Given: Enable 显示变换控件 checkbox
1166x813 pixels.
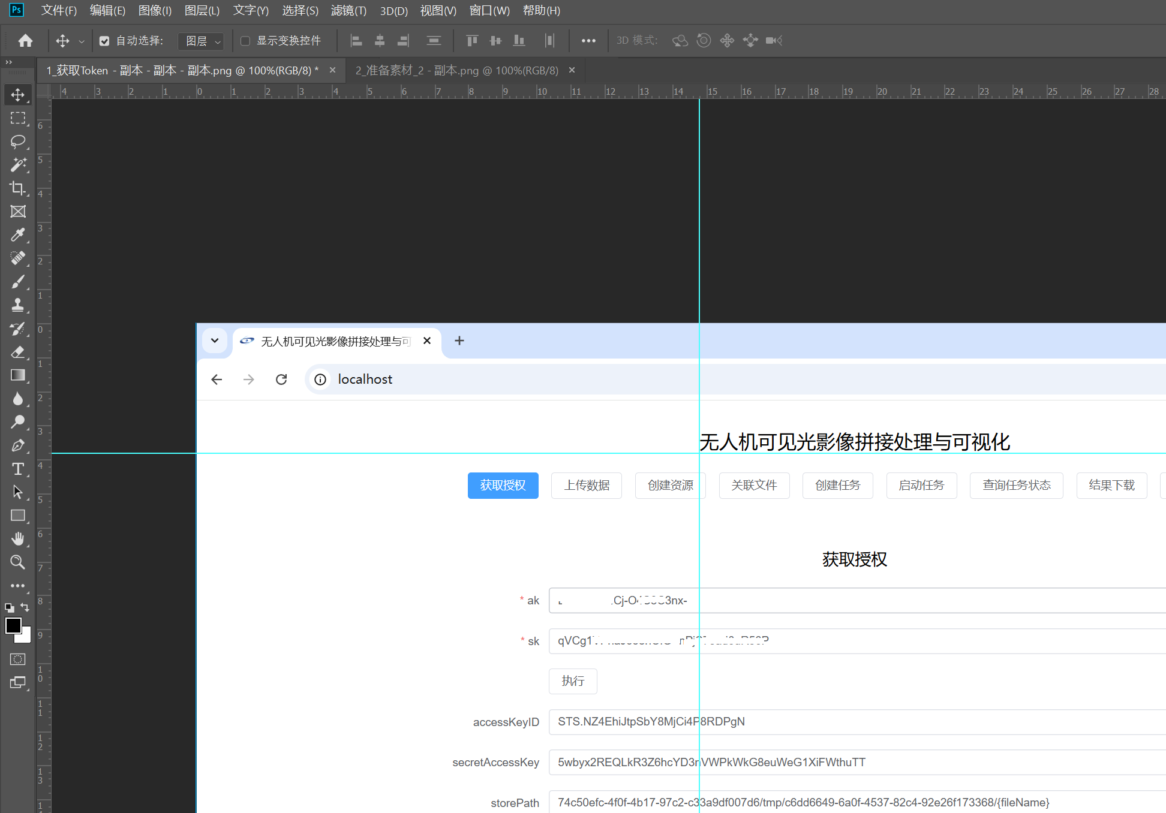Looking at the screenshot, I should [x=245, y=41].
